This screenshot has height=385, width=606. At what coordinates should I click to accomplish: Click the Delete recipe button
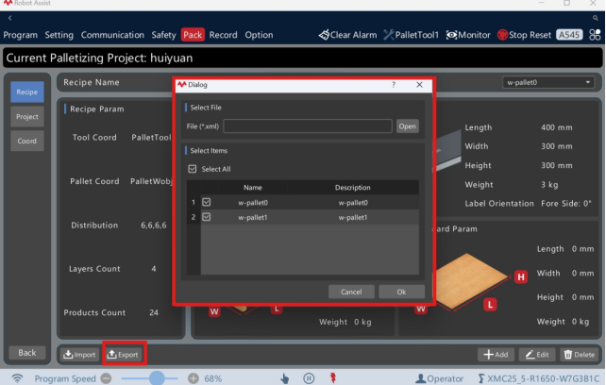[580, 355]
